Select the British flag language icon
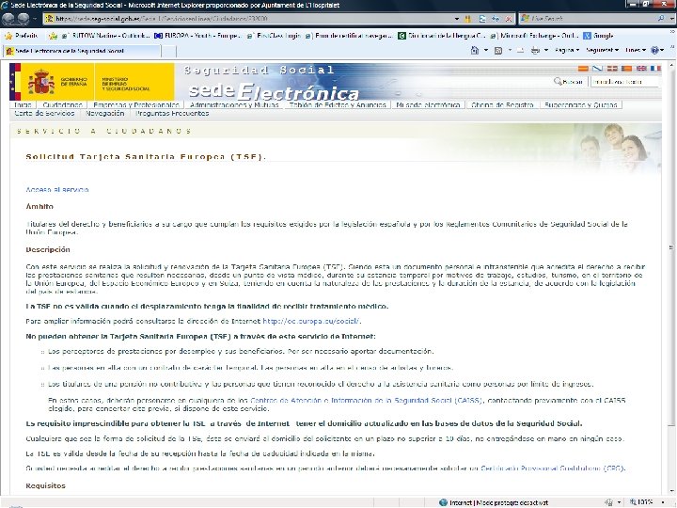 pos(641,69)
